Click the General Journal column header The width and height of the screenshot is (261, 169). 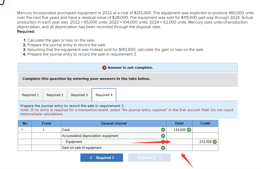tap(114, 123)
